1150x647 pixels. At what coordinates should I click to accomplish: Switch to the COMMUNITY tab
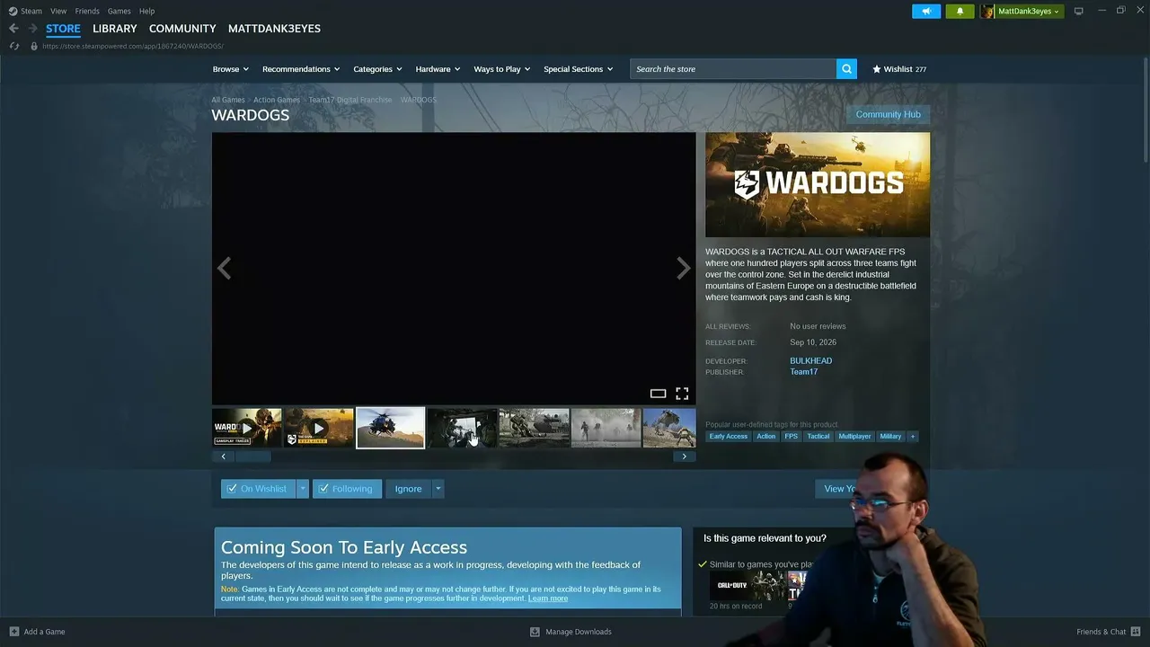[182, 29]
